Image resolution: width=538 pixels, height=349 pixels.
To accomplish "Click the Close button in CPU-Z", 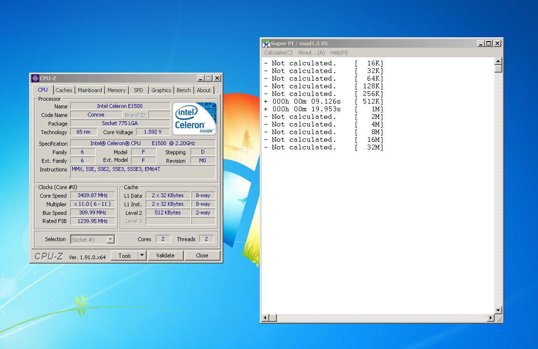I will point(202,255).
